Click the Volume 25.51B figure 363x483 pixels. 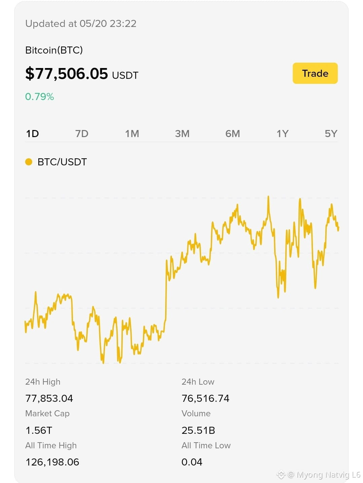click(198, 430)
